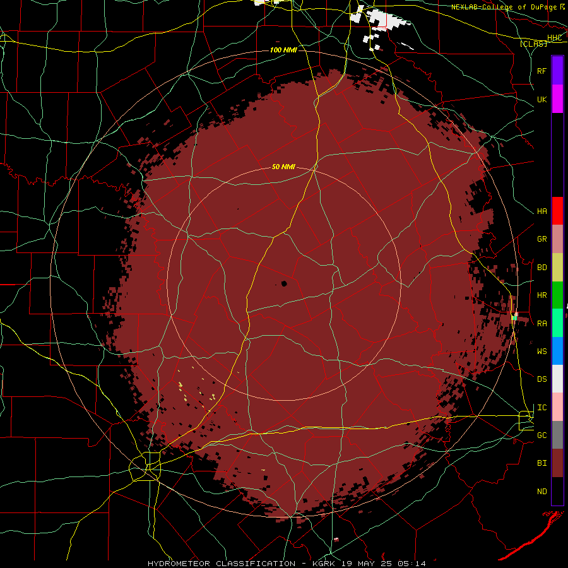
Task: Click the dark red BI legend swatch
Action: coord(557,463)
